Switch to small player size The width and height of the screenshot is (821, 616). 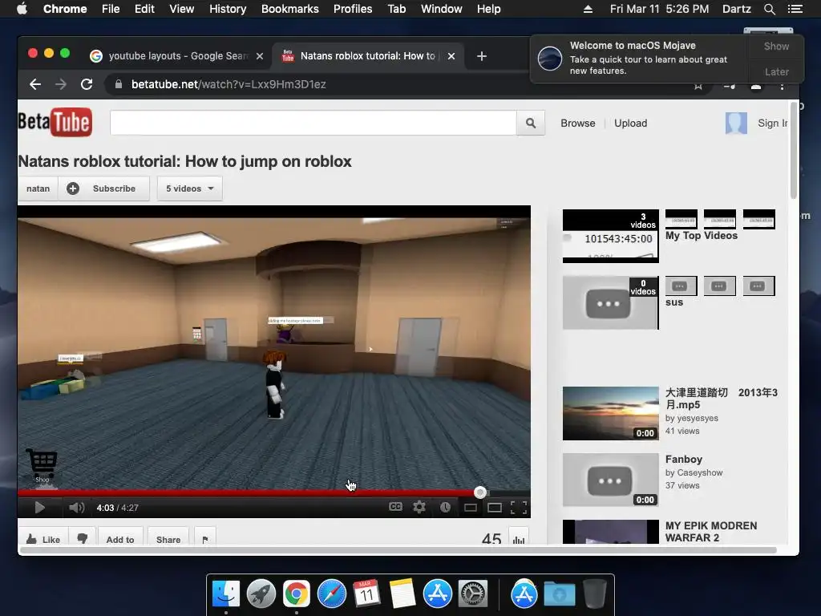[x=470, y=508]
